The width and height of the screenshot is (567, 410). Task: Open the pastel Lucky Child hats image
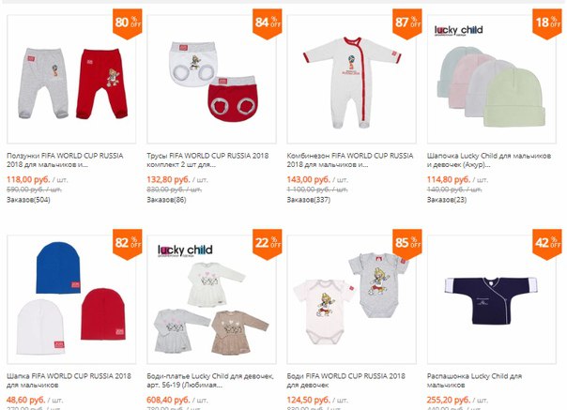tap(491, 80)
